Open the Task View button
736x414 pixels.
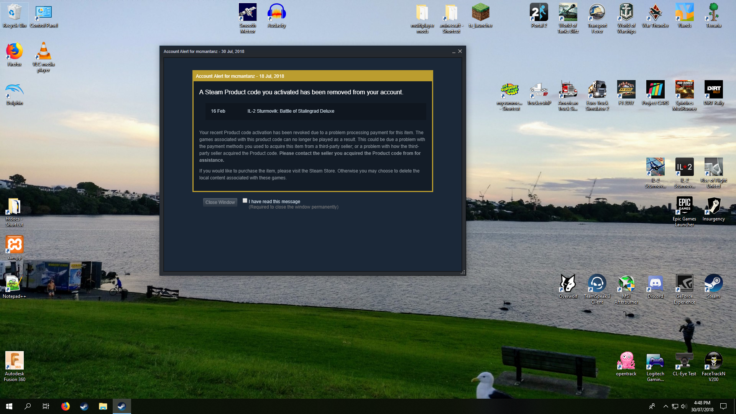point(46,406)
